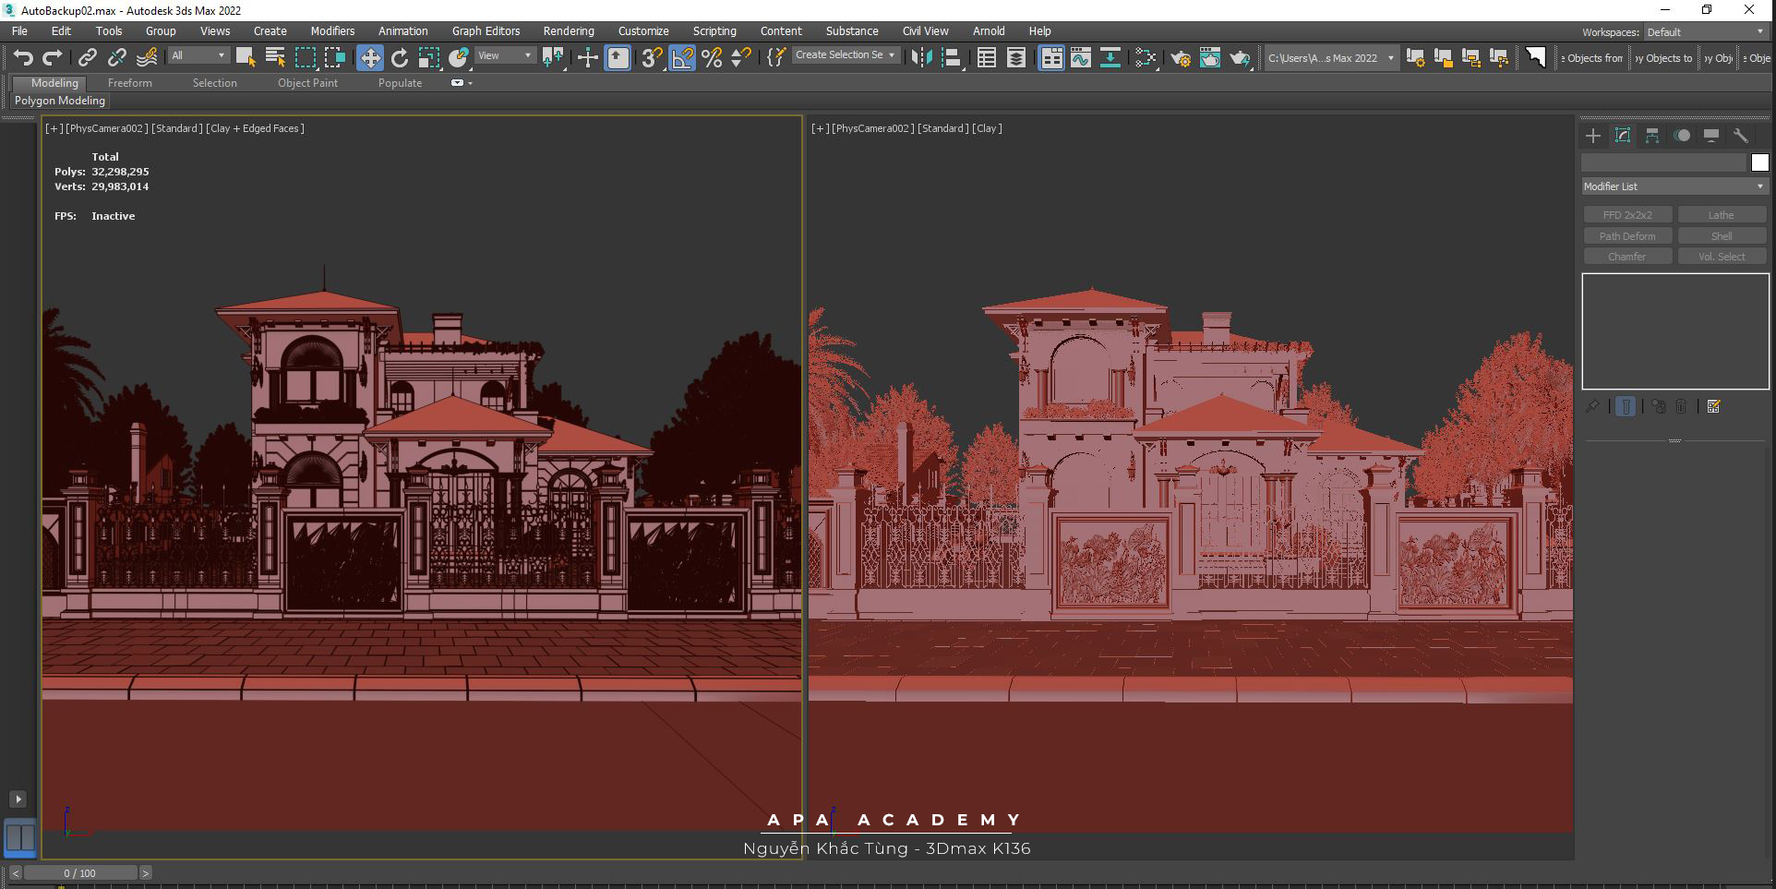Switch to the Freeform ribbon tab

(129, 83)
